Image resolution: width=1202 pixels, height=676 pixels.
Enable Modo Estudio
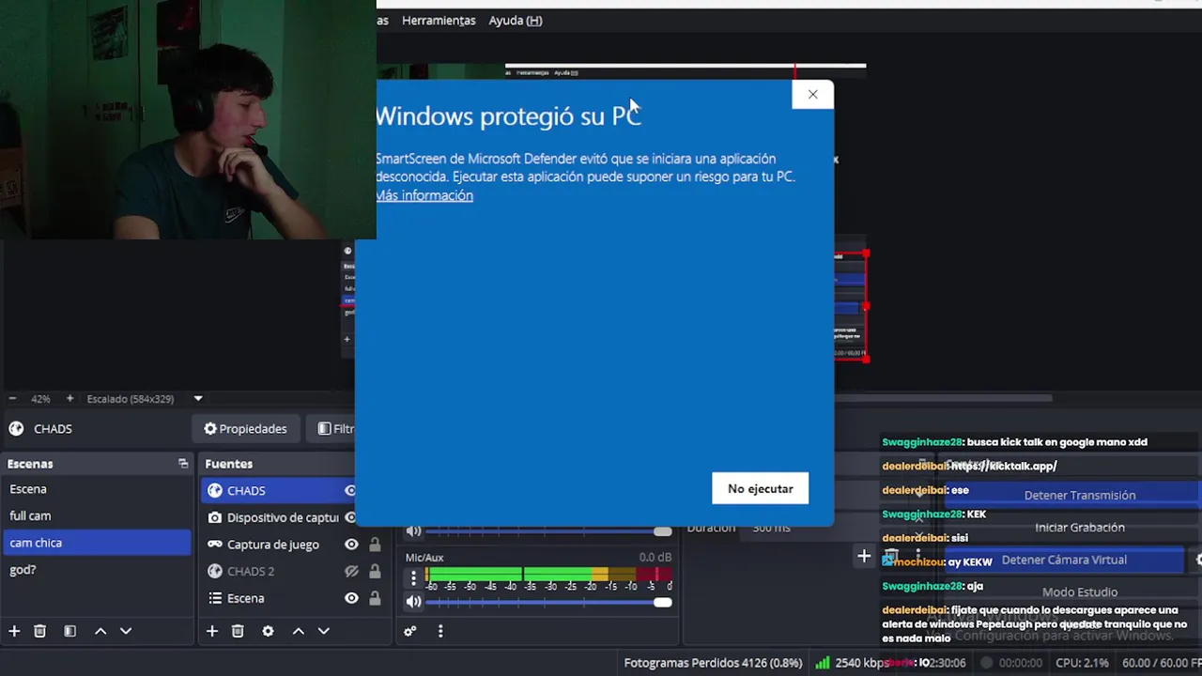(x=1079, y=592)
